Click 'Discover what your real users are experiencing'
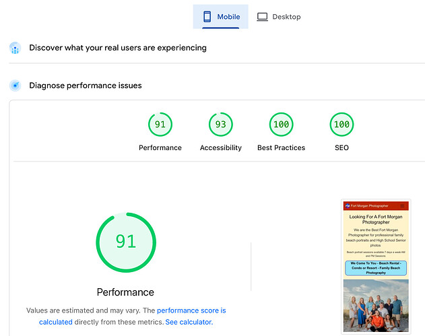 click(118, 48)
